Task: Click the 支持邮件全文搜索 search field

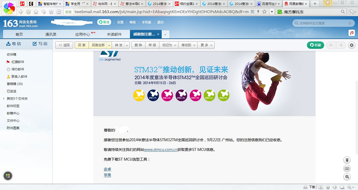Action: [323, 23]
